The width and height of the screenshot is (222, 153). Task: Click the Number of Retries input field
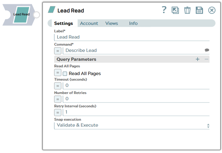(x=136, y=99)
